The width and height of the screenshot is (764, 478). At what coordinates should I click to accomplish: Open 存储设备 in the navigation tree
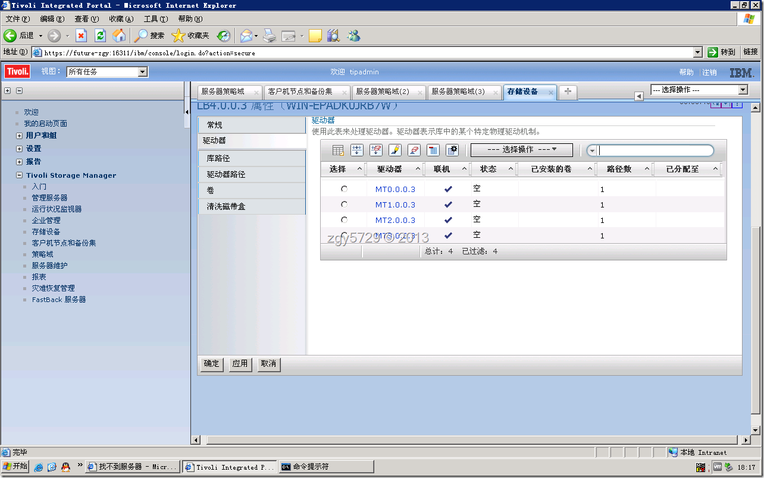coord(46,232)
